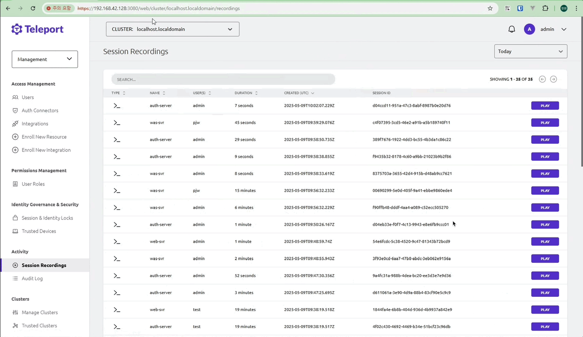
Task: Expand the Today date range dropdown
Action: [530, 51]
